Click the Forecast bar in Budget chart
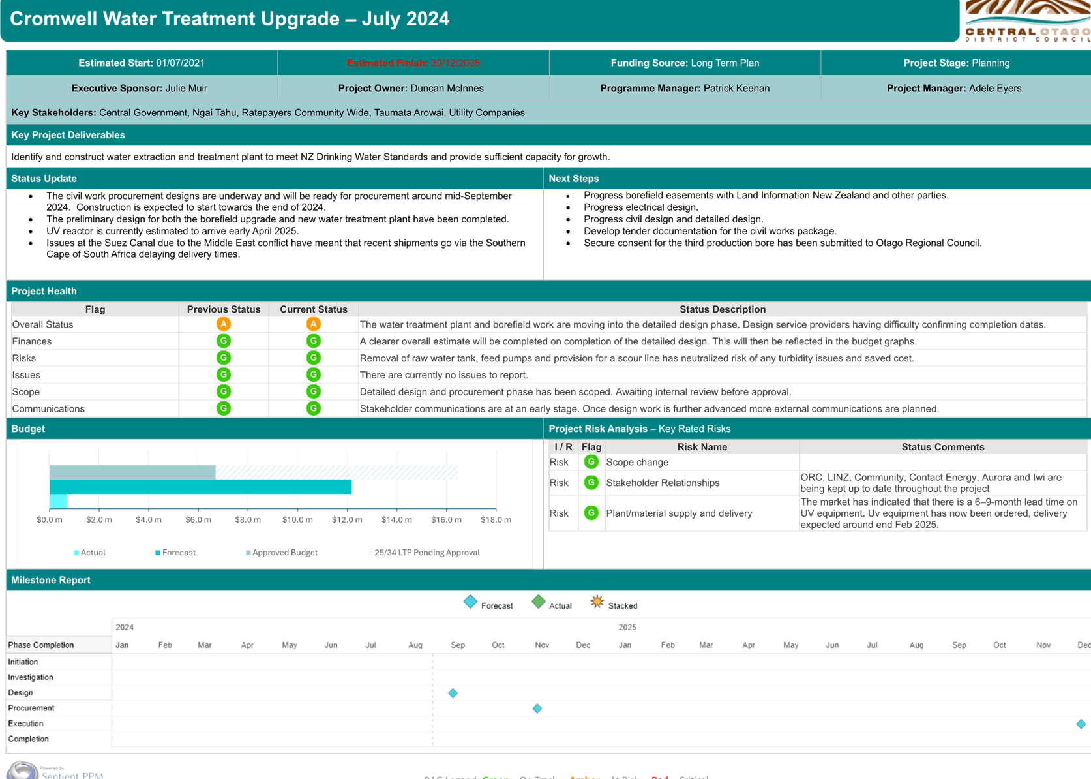The image size is (1091, 779). click(201, 487)
